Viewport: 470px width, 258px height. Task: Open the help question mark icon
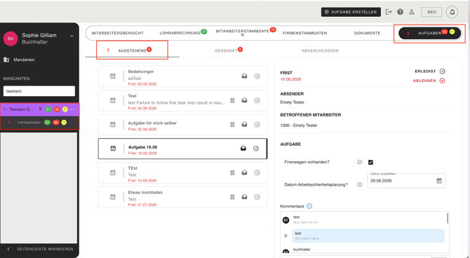point(400,12)
